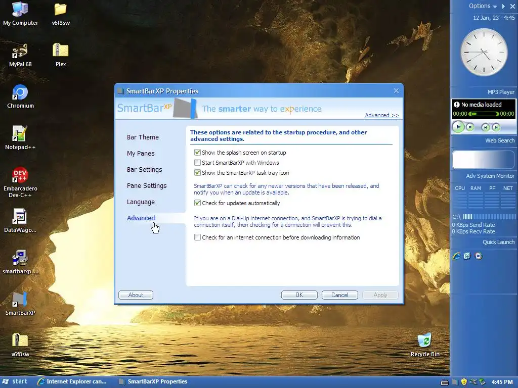Click the Adv System Monitor pane title

[490, 176]
